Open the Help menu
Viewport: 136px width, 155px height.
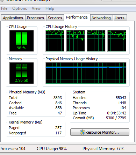click(50, 8)
